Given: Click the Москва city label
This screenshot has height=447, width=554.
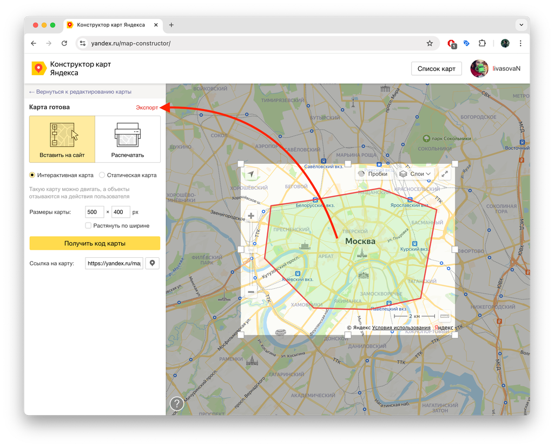Looking at the screenshot, I should pyautogui.click(x=360, y=241).
